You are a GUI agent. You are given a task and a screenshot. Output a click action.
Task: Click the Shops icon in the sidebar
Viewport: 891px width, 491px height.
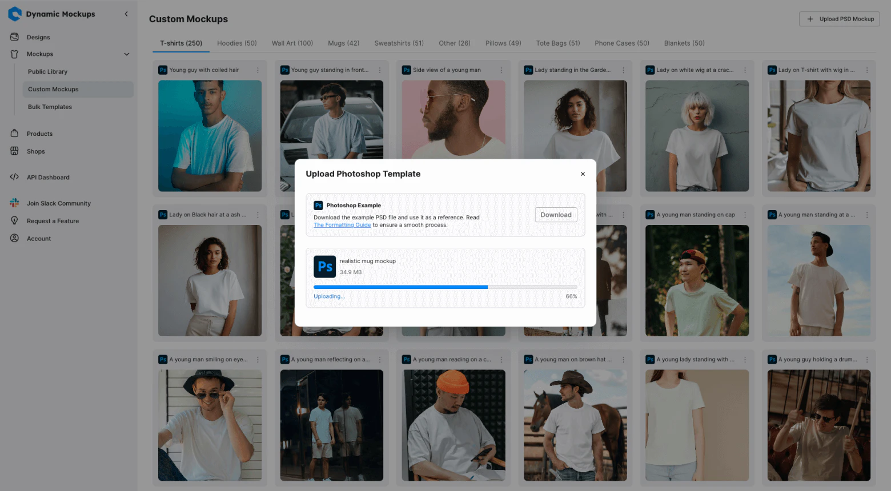coord(14,151)
